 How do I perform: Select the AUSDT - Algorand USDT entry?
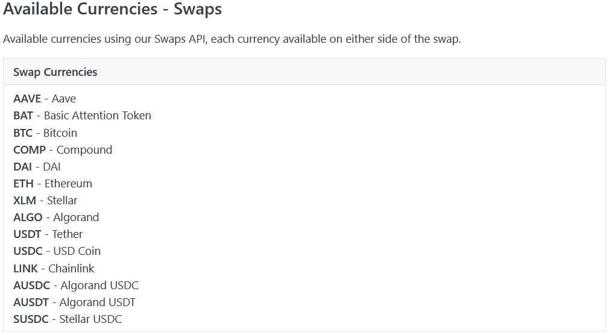point(74,302)
